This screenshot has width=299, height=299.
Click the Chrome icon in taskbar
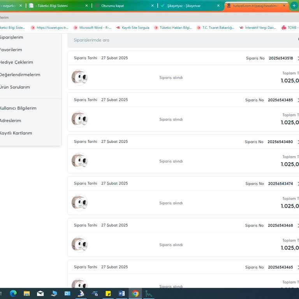135,293
